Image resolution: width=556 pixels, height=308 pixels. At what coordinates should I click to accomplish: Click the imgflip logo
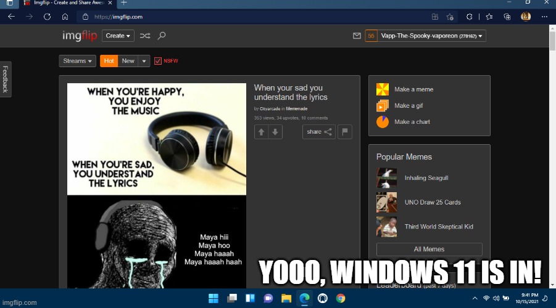click(x=80, y=36)
